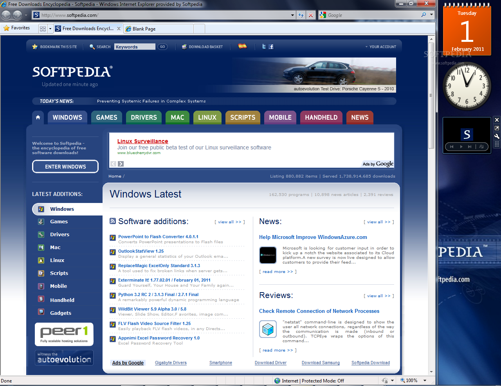The height and width of the screenshot is (386, 501).
Task: Click the search magnifier in Google box
Action: click(424, 15)
